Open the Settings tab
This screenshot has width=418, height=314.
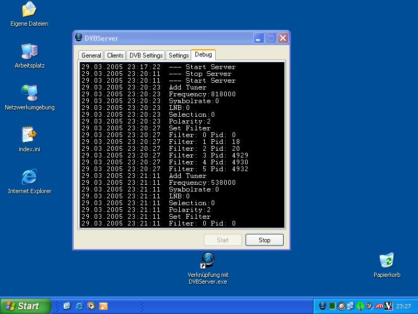(179, 55)
